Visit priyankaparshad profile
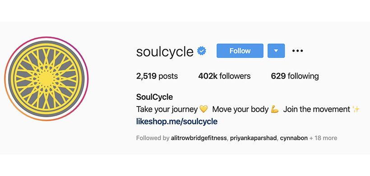 coord(253,138)
